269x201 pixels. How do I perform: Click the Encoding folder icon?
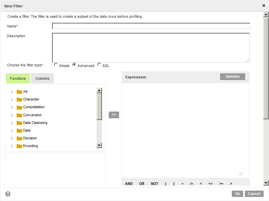tap(19, 146)
